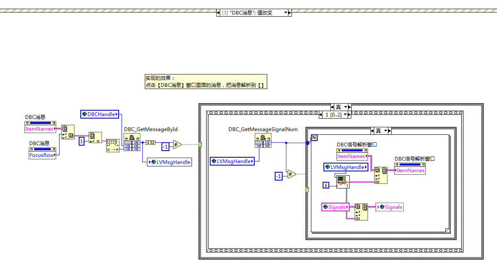This screenshot has width=497, height=270.
Task: Click the right arrow of the event case selector
Action: (291, 12)
